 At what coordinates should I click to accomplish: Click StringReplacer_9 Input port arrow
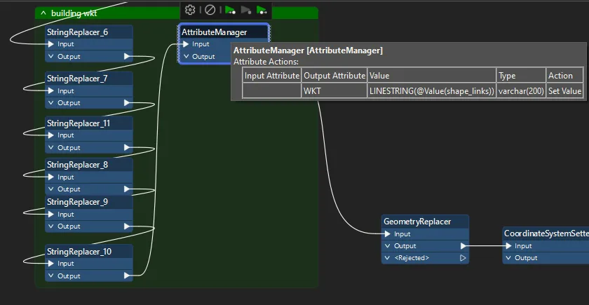[51, 214]
